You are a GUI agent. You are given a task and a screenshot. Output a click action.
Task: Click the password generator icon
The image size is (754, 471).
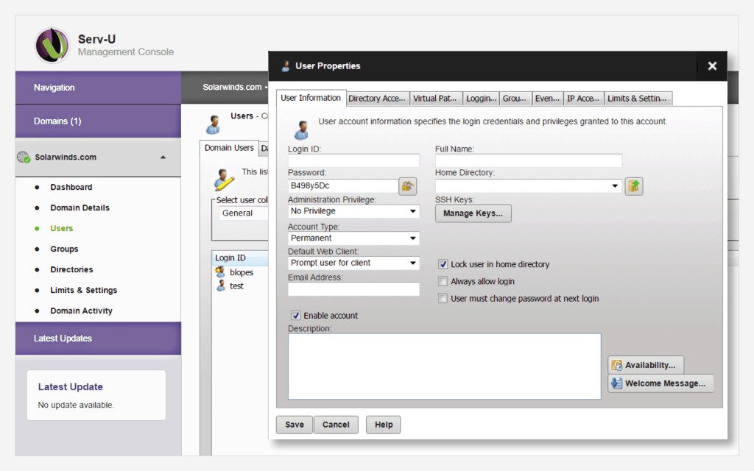[407, 186]
